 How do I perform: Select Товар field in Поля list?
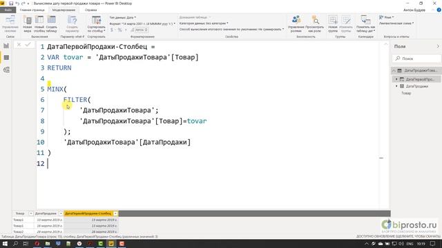(406, 93)
